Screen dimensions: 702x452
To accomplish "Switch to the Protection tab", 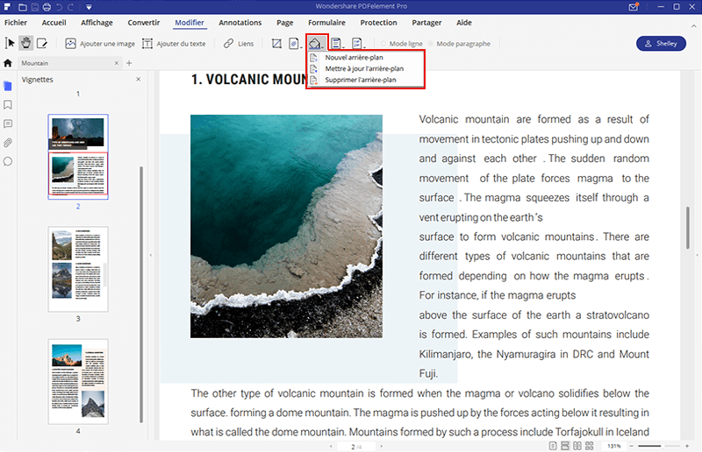I will (x=379, y=23).
